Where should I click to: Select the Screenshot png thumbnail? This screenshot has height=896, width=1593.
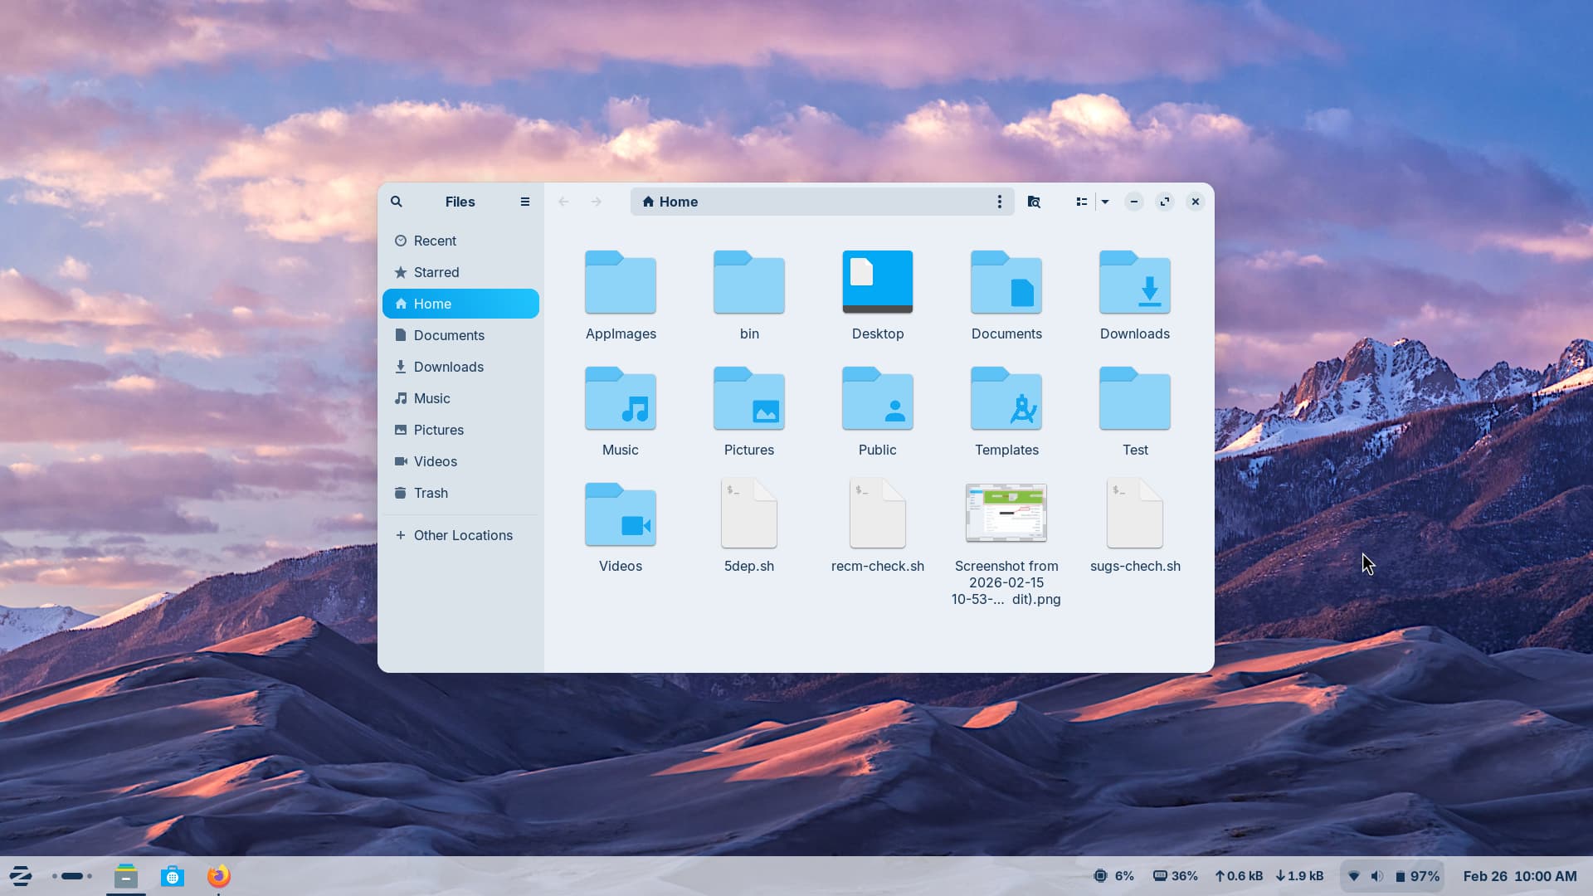[1006, 513]
